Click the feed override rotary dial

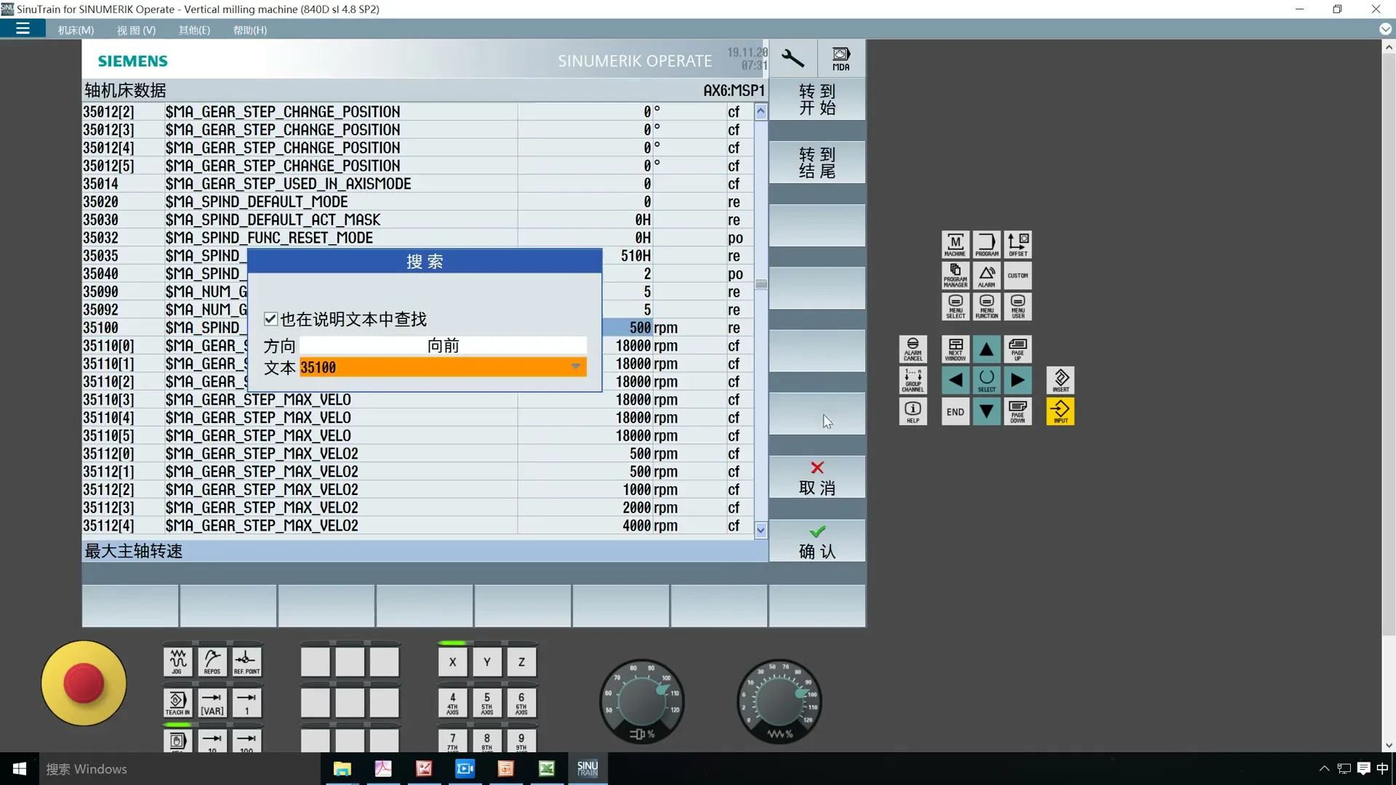tap(779, 701)
